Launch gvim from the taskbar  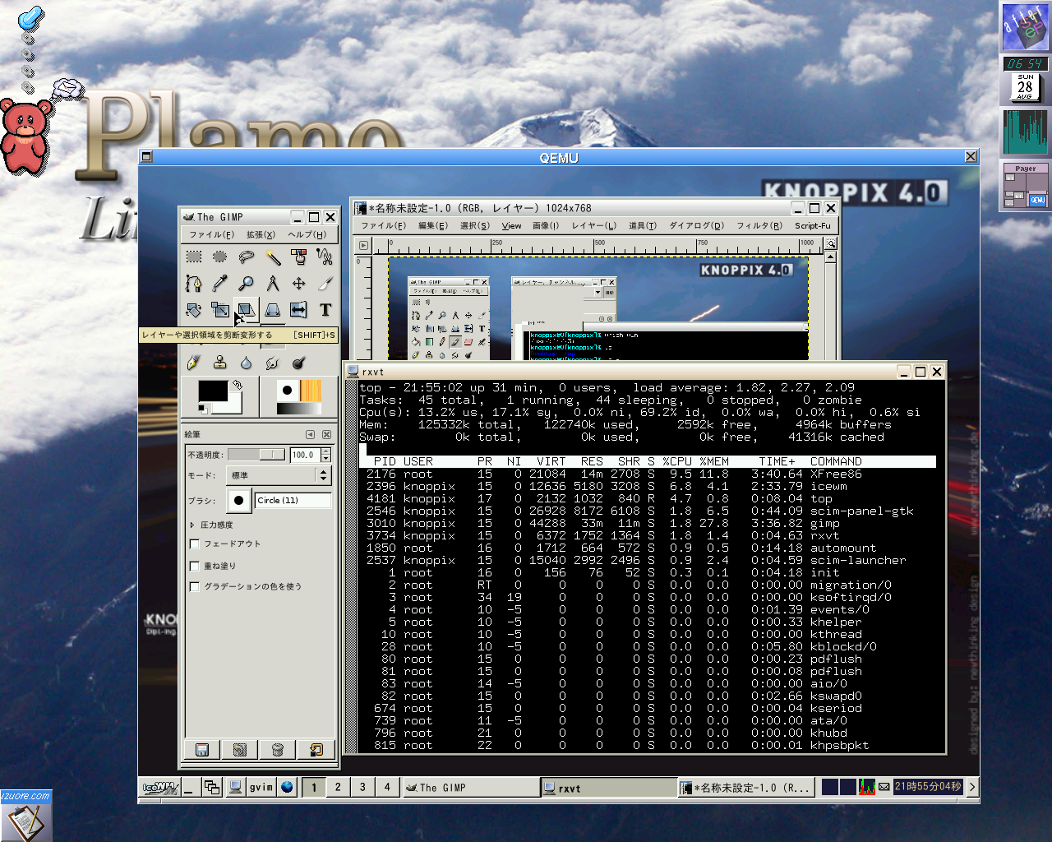261,787
